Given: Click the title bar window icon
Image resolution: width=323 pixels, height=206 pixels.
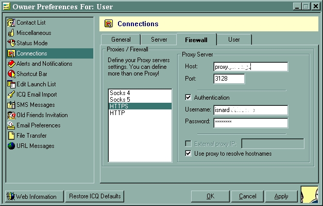Looking at the screenshot, I should pos(6,7).
